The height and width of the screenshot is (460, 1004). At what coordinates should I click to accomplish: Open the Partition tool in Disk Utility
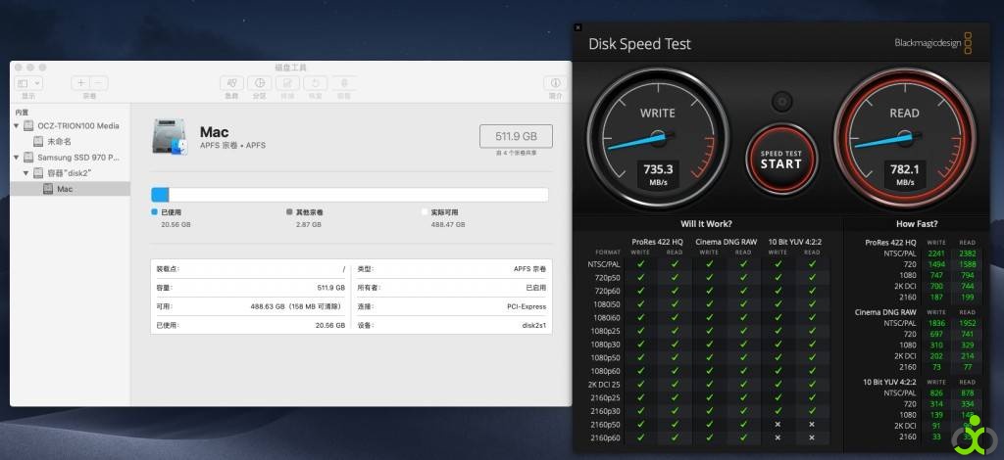[259, 83]
